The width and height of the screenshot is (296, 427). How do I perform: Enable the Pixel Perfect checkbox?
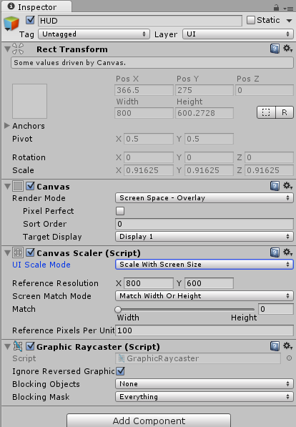coord(120,211)
